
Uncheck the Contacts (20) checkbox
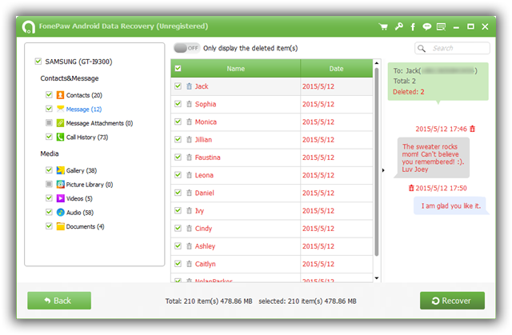pos(49,94)
